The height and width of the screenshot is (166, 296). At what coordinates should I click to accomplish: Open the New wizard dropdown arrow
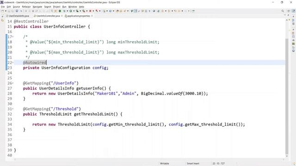(6, 11)
